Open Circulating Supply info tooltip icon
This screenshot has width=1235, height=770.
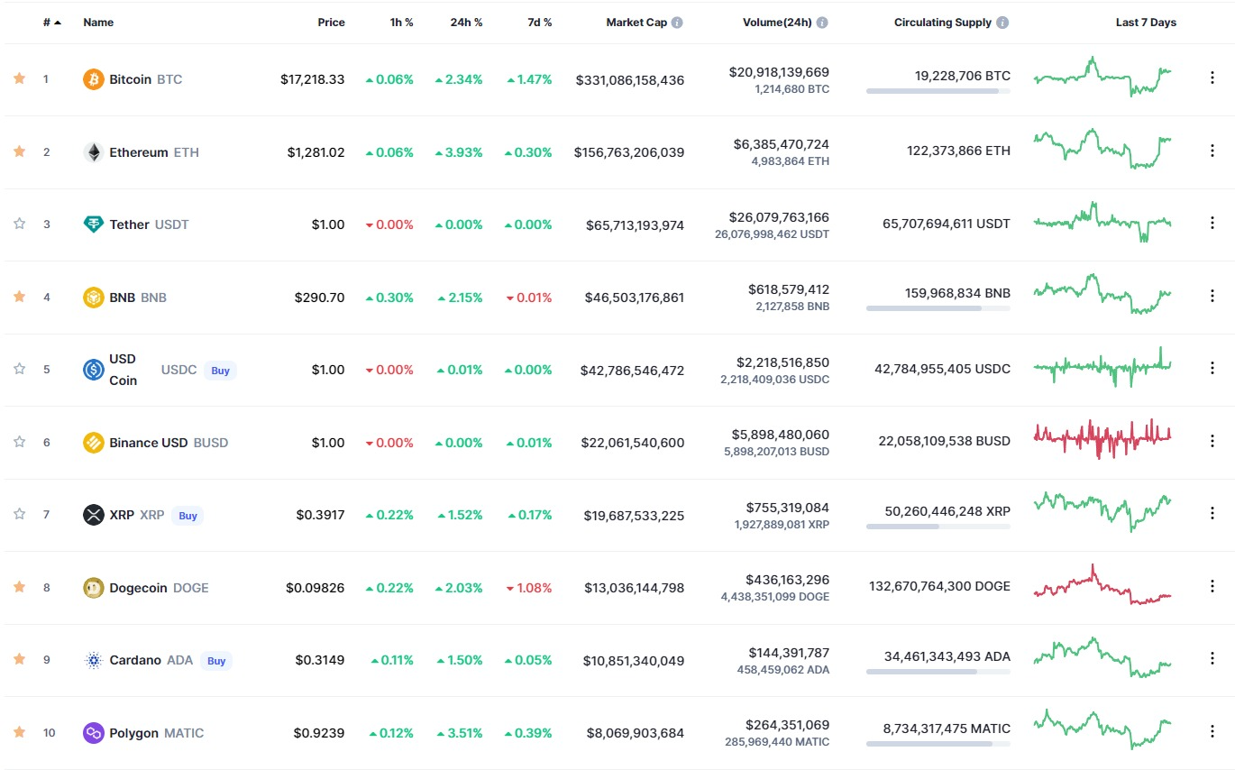pos(1002,23)
